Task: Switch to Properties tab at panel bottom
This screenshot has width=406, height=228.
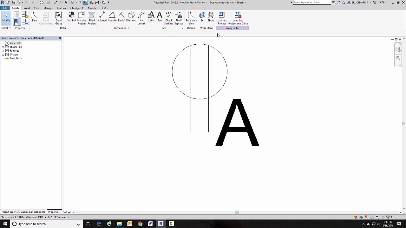Action: pos(54,212)
